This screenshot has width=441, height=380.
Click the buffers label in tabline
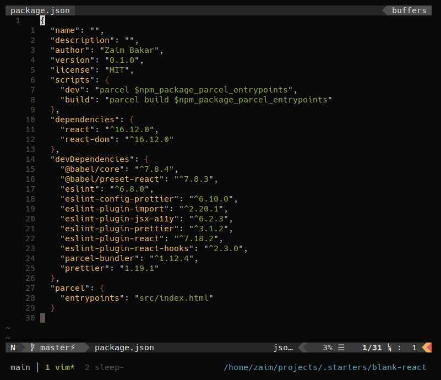coord(409,10)
